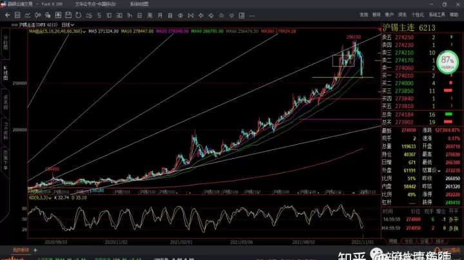Click the 卖五 price 274250
464x260 pixels.
(404, 37)
